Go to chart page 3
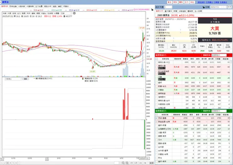 tap(8, 163)
